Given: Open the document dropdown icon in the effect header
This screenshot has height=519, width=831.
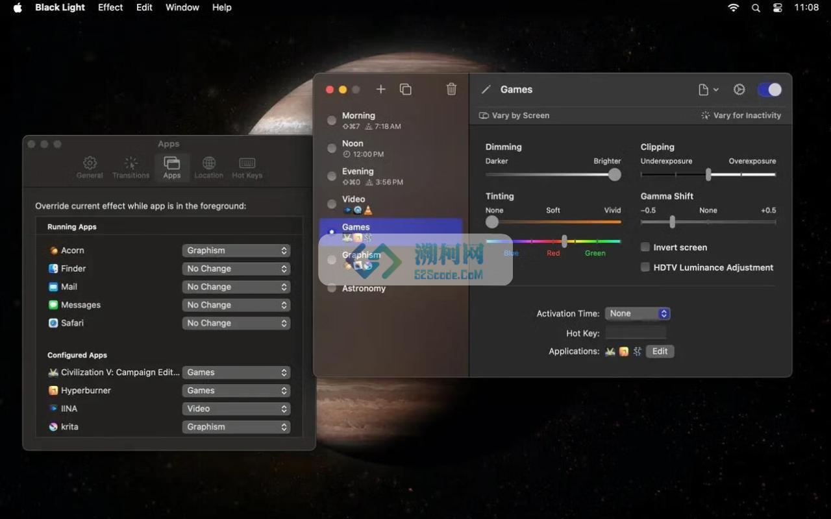Looking at the screenshot, I should 708,90.
